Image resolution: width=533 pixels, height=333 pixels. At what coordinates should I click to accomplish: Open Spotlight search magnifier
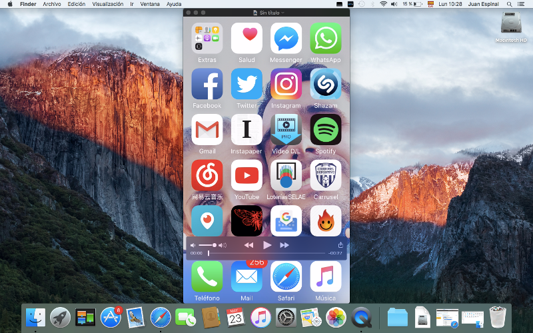509,4
